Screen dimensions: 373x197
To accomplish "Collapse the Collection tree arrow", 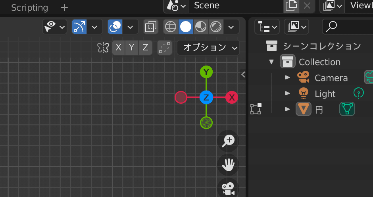I will (271, 62).
